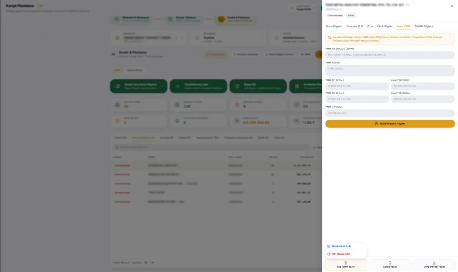This screenshot has height=272, width=458.
Task: Click the Karşıt Yazısı button
Action: click(x=390, y=265)
